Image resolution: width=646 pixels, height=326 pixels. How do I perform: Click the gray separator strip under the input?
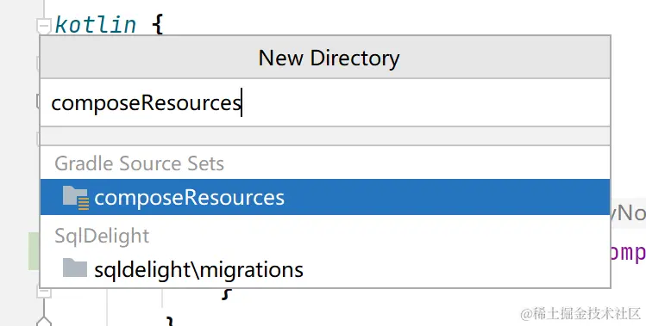(325, 136)
